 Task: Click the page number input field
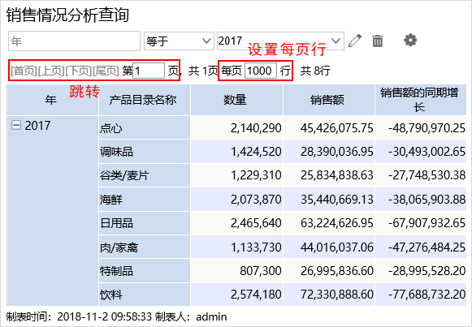pyautogui.click(x=149, y=71)
